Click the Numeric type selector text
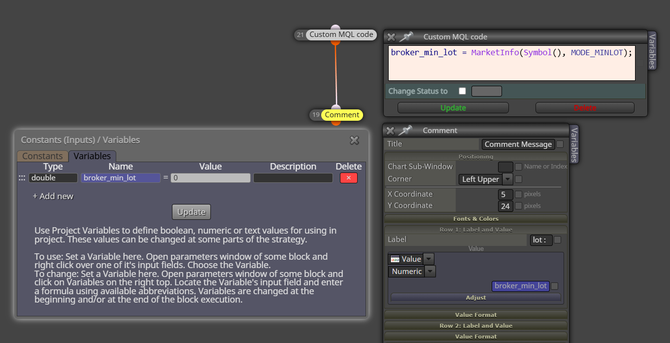670x343 pixels. [x=407, y=272]
